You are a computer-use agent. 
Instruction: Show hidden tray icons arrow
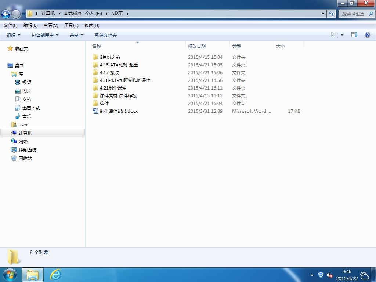tap(312, 275)
